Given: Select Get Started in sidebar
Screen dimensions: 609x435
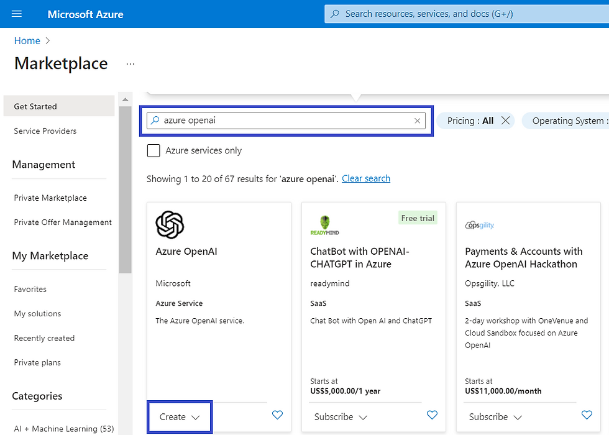Looking at the screenshot, I should 59,106.
